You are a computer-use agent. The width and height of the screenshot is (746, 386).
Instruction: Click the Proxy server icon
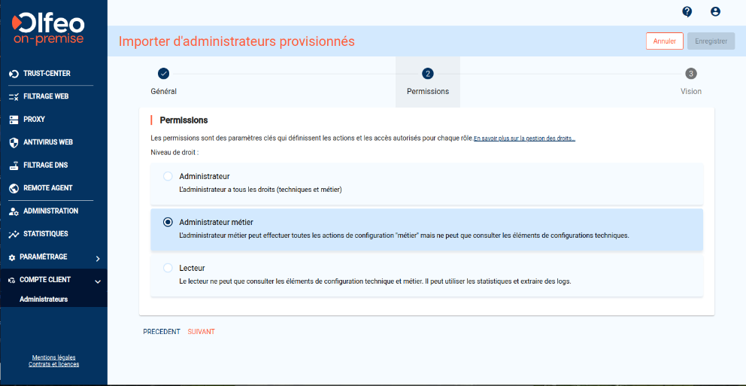tap(13, 120)
